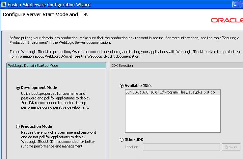Click the Securing a Production Environment paragraph
243x159 pixels.
coord(124,40)
